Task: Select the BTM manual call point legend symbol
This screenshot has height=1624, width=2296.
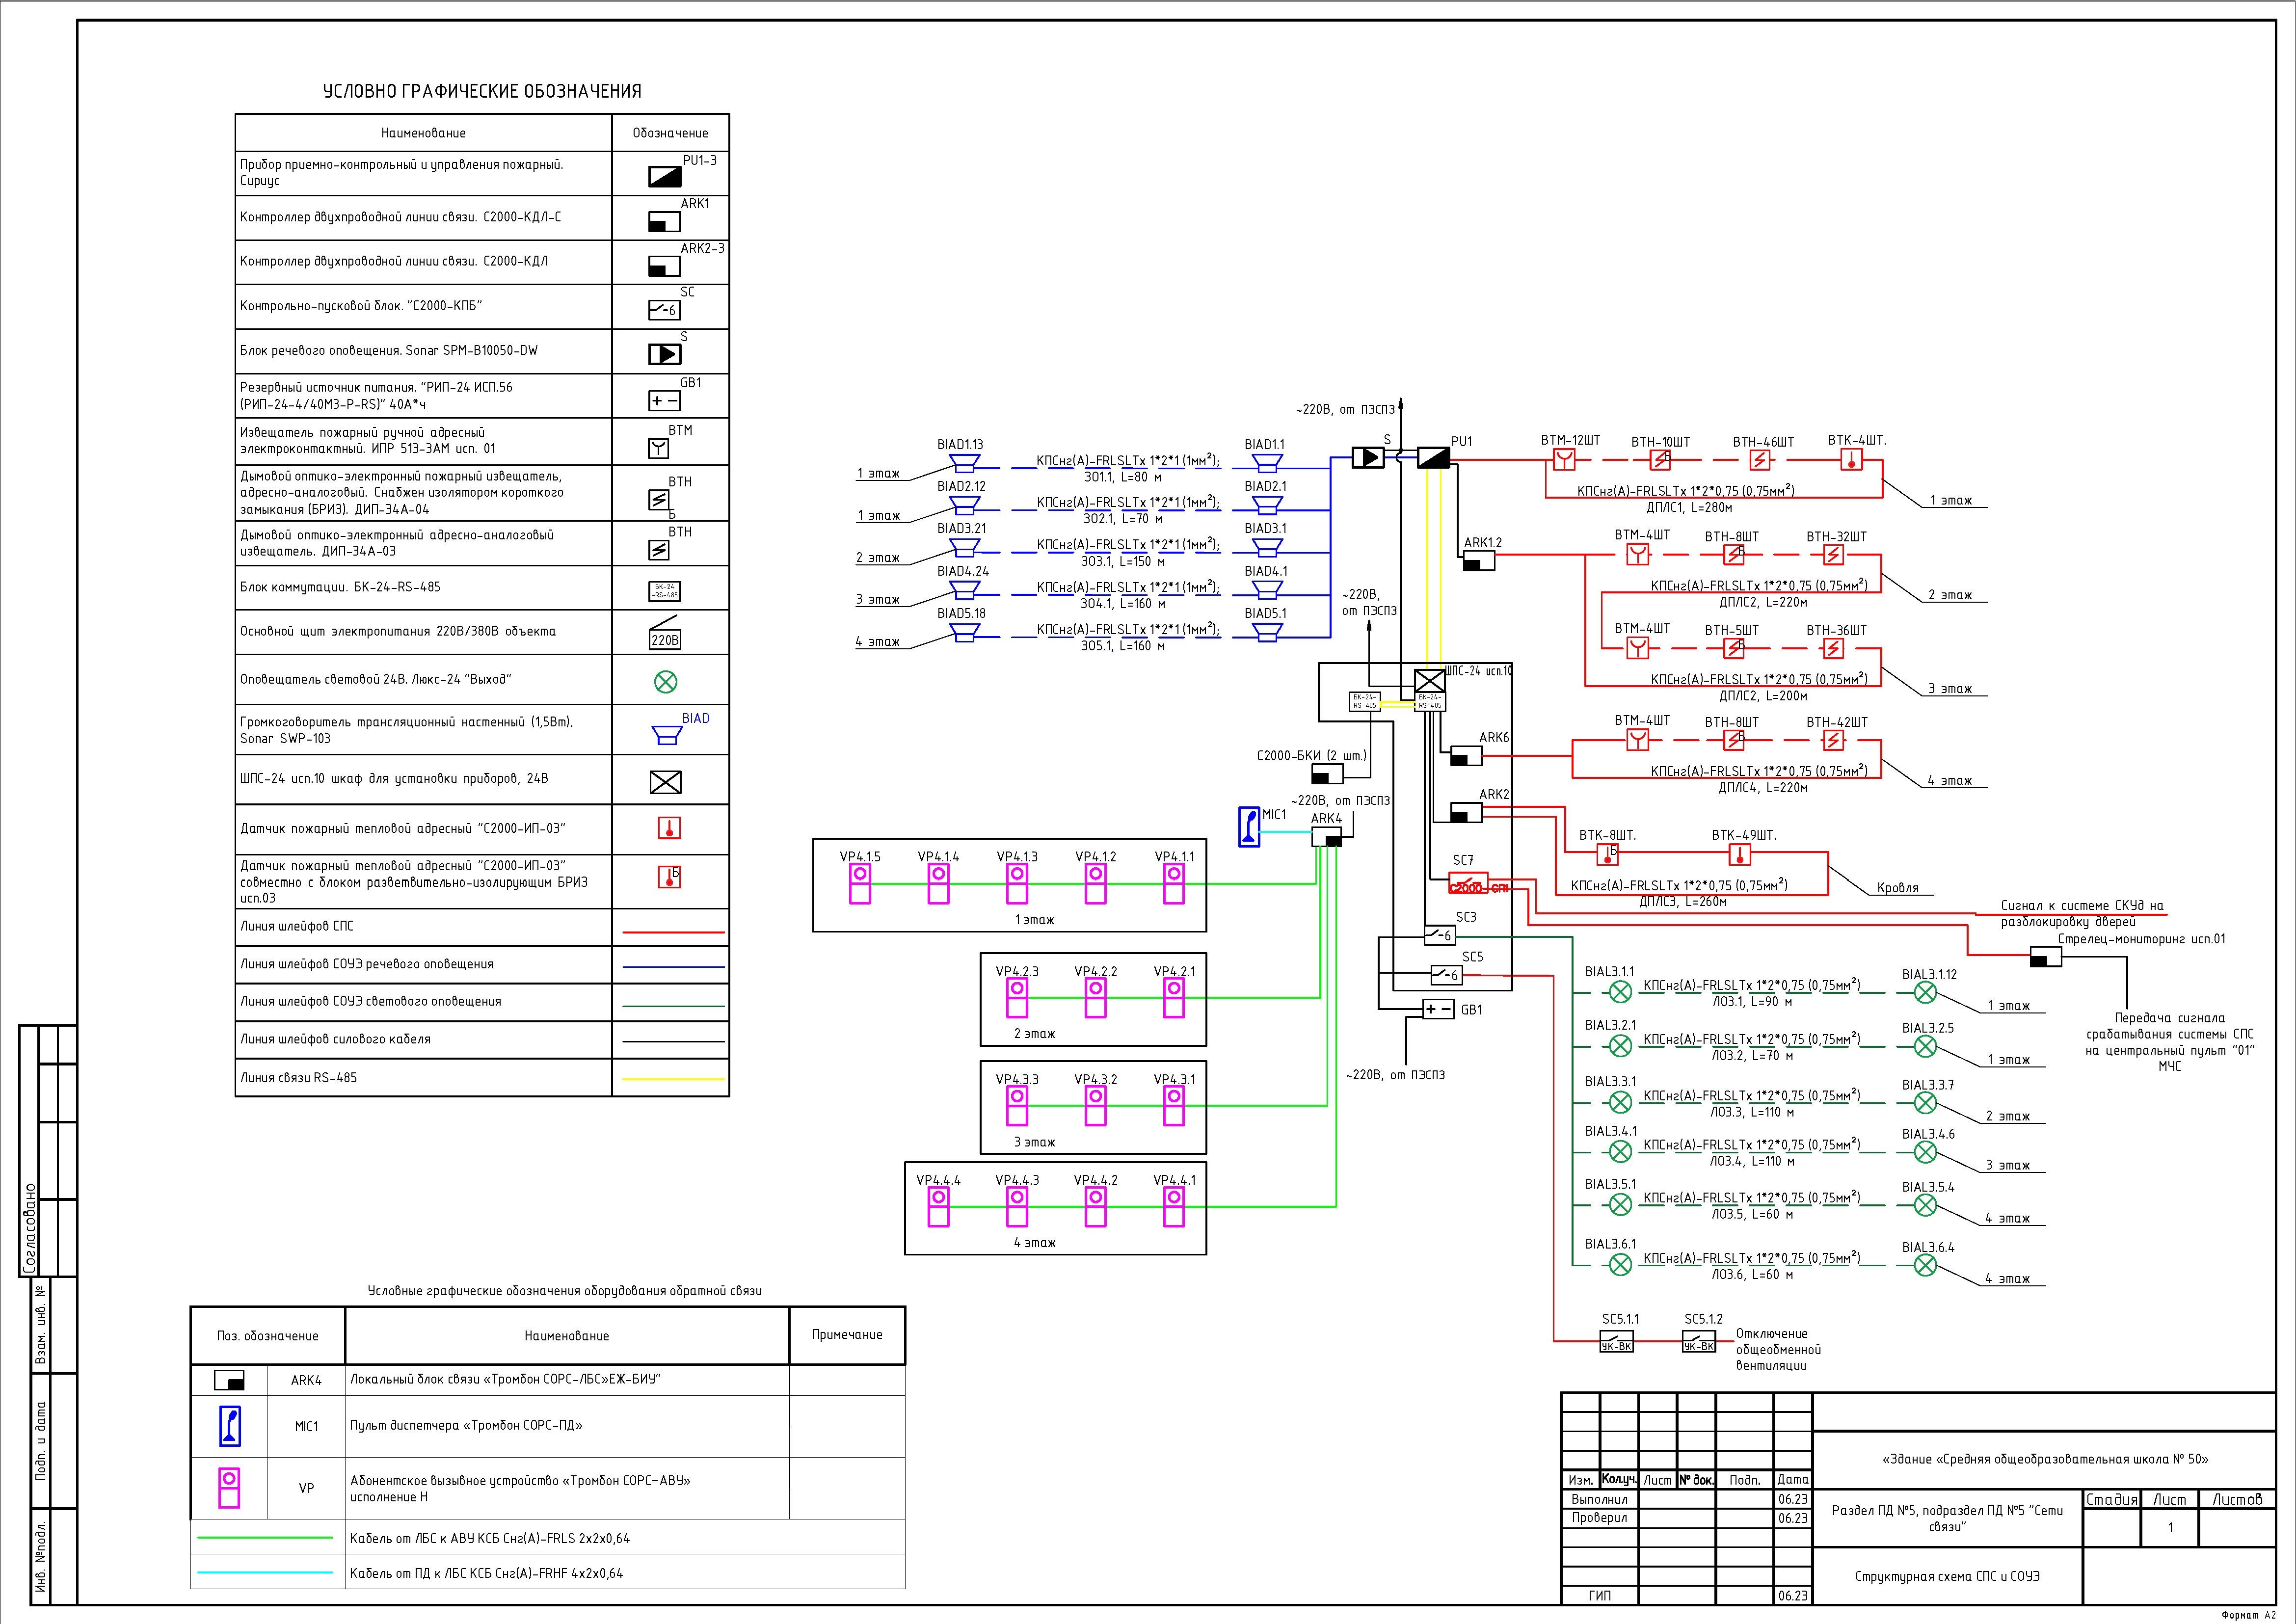Action: pyautogui.click(x=658, y=448)
